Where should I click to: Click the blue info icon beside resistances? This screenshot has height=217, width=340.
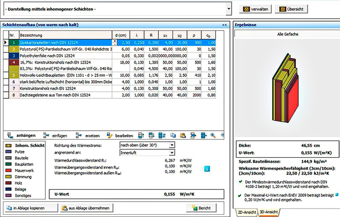(207, 168)
